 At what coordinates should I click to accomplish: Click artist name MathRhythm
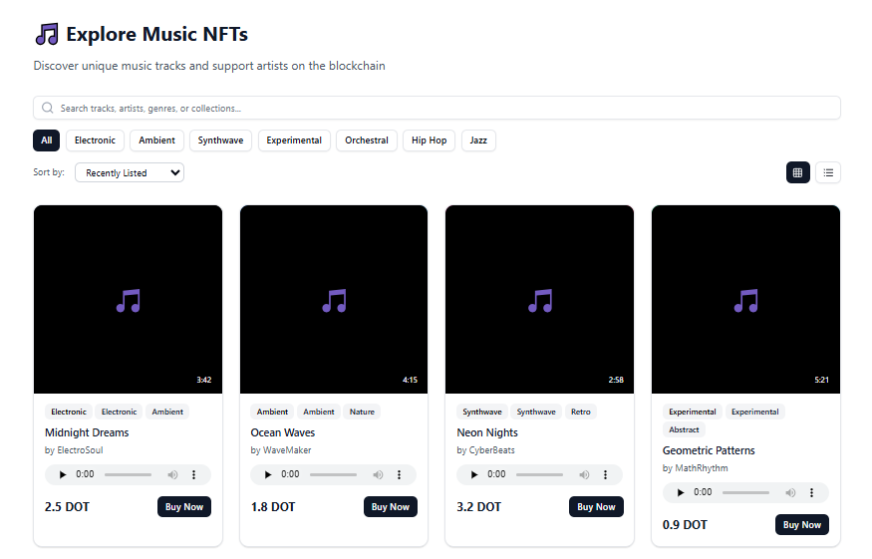[x=702, y=467]
